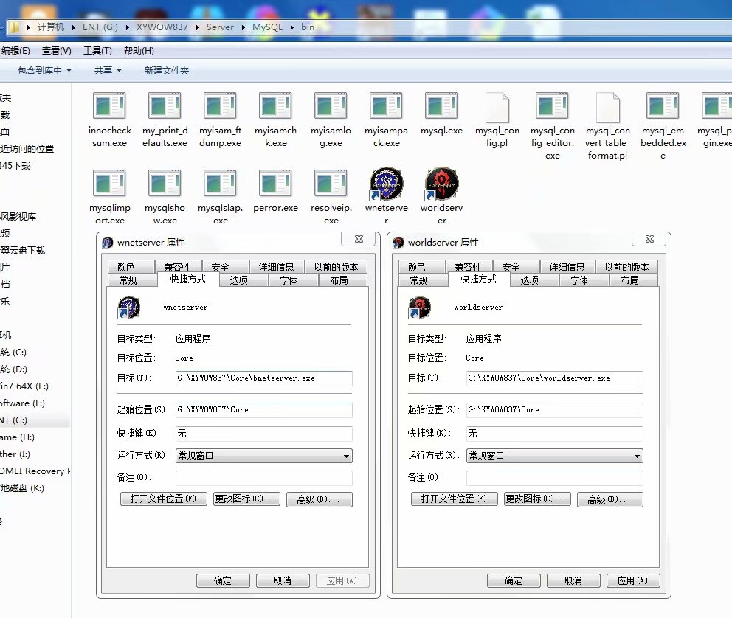Click the MySQL breadcrumb in the address bar
Screen dimensions: 732x618
click(x=268, y=27)
